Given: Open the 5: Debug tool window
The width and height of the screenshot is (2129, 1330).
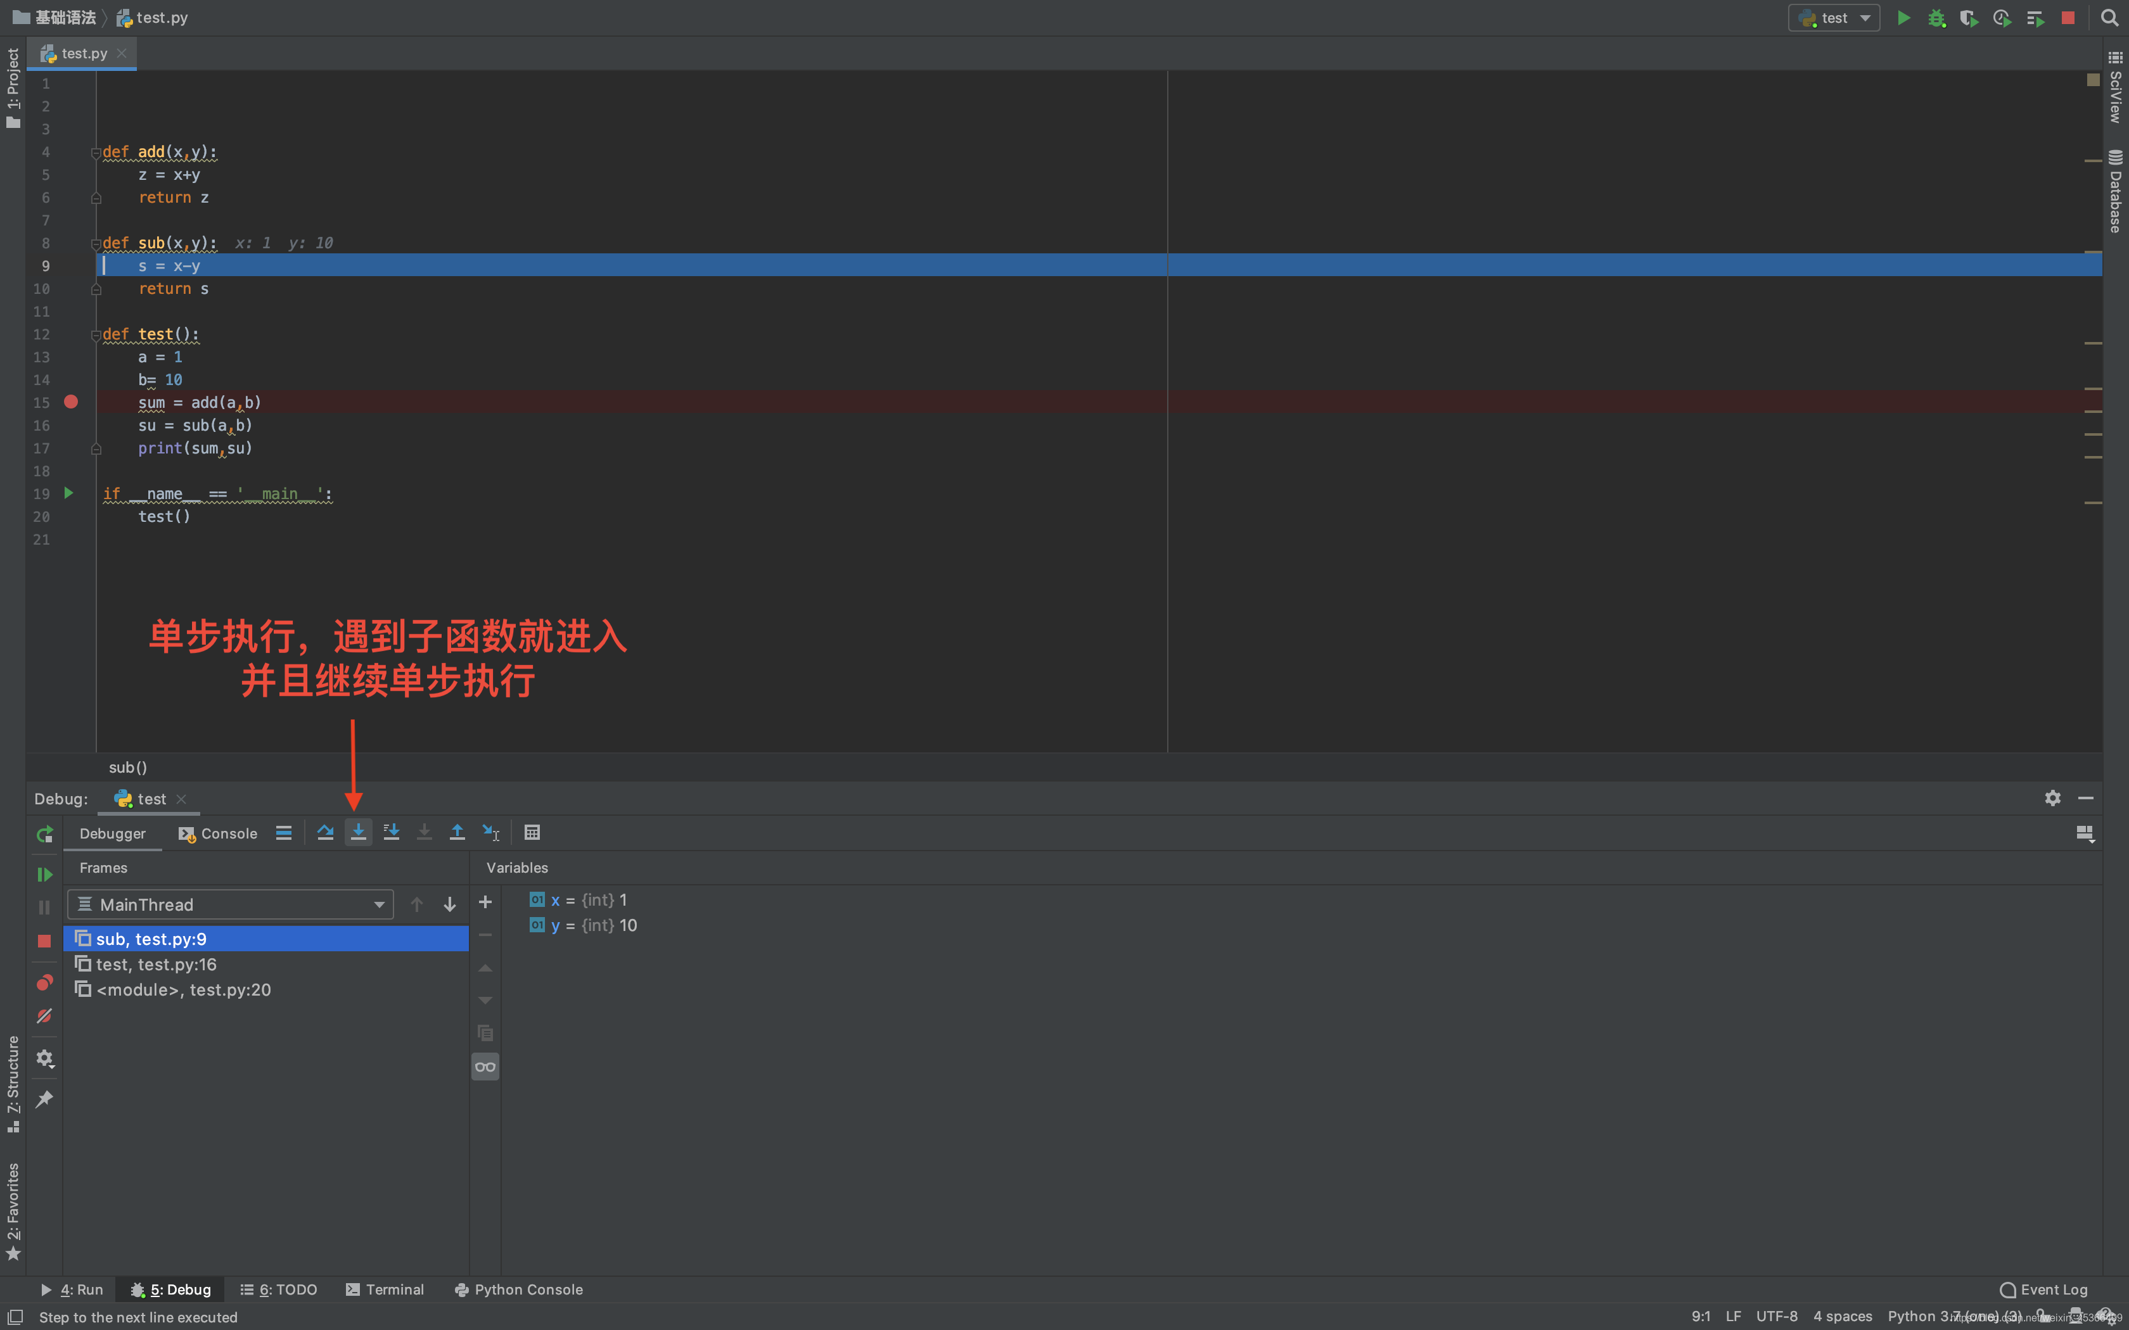Looking at the screenshot, I should (x=170, y=1289).
